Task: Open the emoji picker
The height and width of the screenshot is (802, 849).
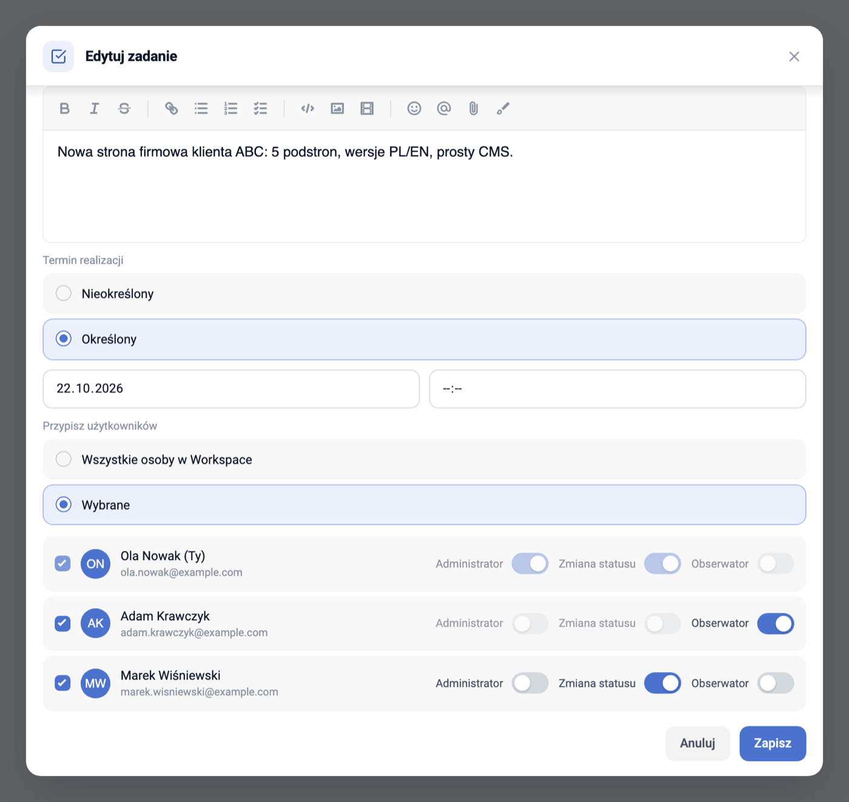Action: pyautogui.click(x=414, y=109)
